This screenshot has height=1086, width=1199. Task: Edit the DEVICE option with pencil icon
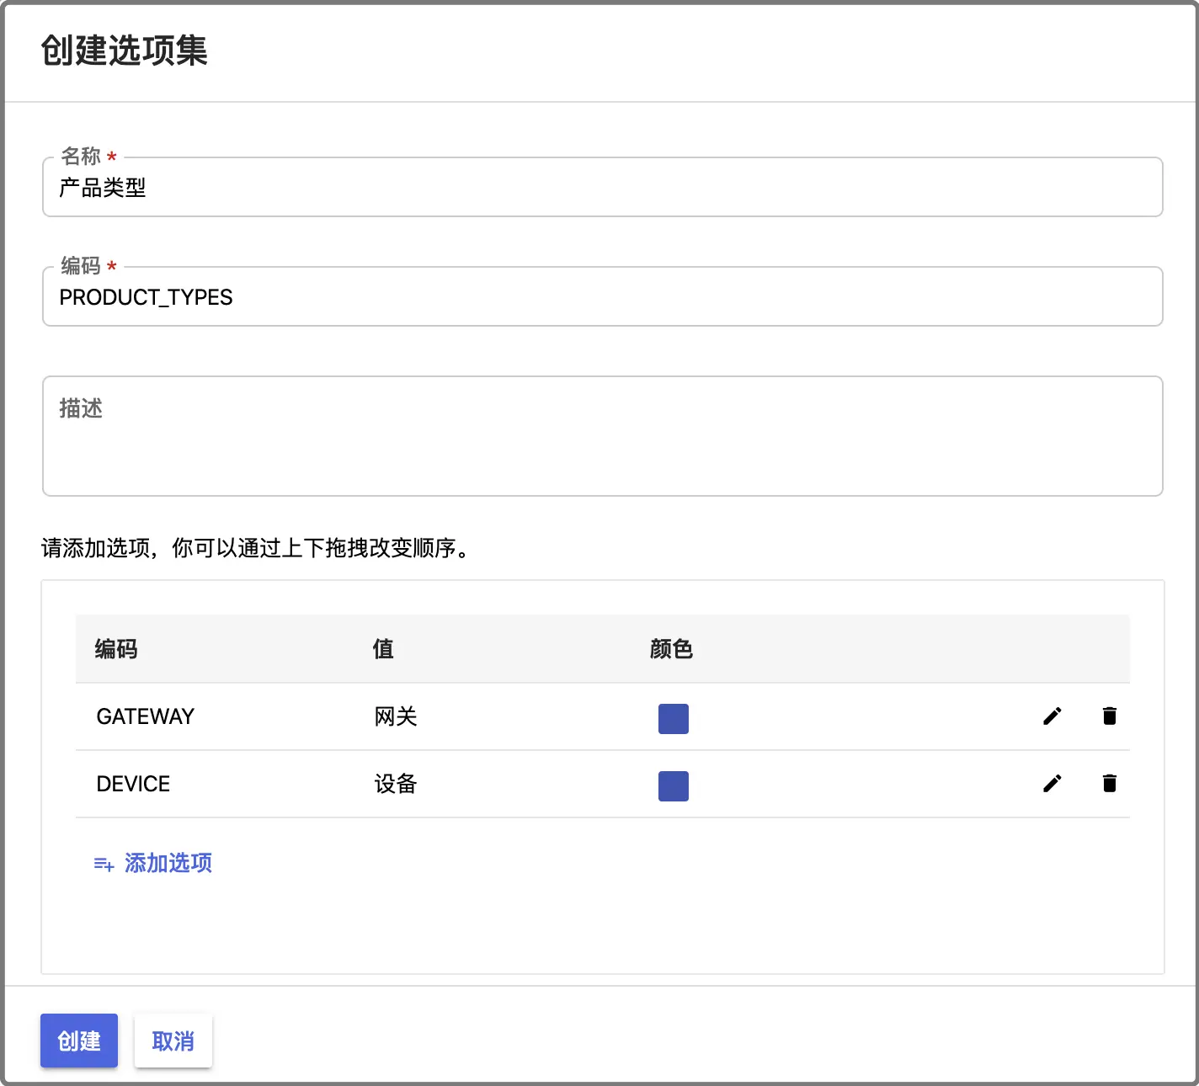point(1052,784)
